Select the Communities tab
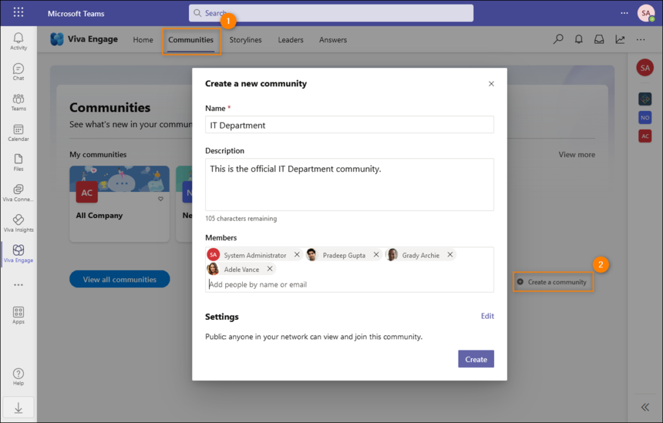 pyautogui.click(x=191, y=40)
